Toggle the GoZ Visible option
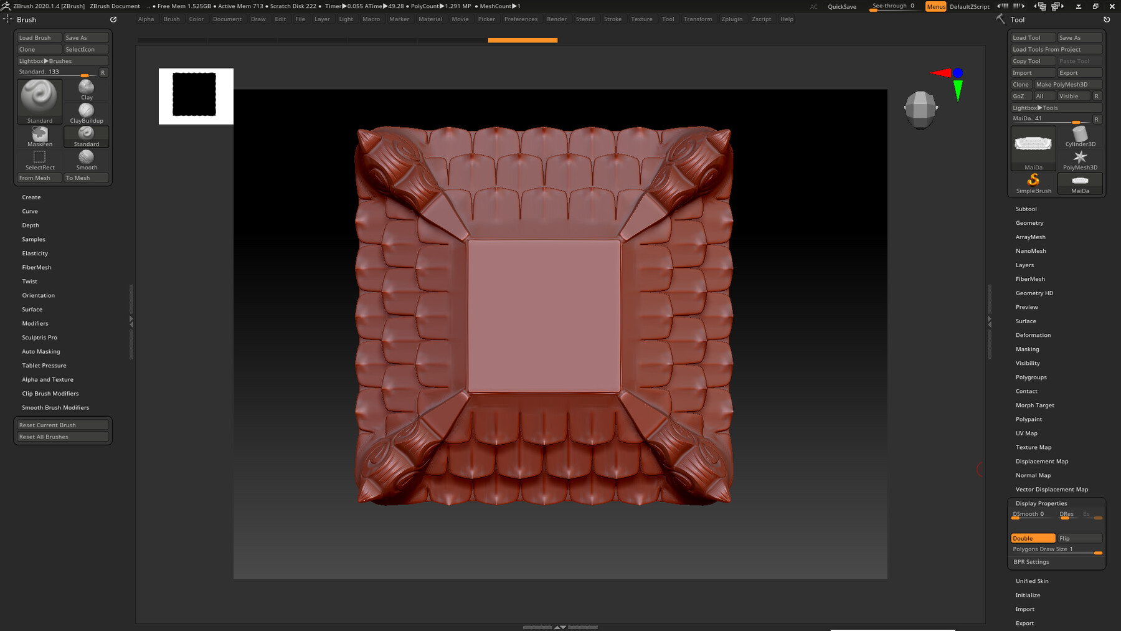Screen dimensions: 1121x631 (1074, 96)
